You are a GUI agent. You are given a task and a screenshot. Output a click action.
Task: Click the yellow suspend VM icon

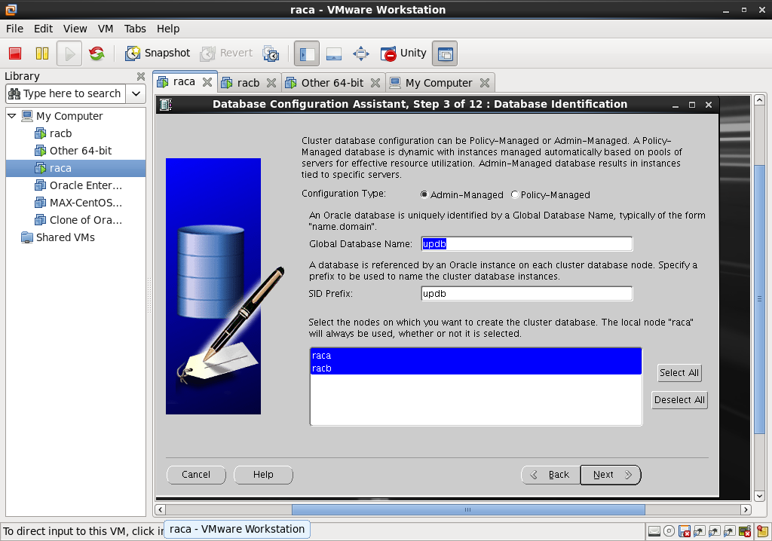pyautogui.click(x=42, y=53)
